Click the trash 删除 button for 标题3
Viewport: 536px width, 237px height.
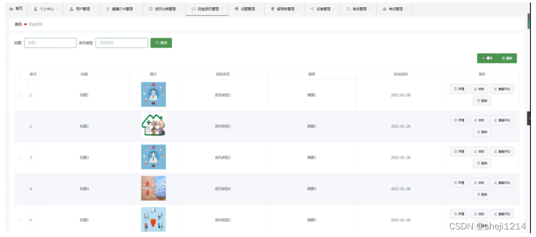point(482,163)
